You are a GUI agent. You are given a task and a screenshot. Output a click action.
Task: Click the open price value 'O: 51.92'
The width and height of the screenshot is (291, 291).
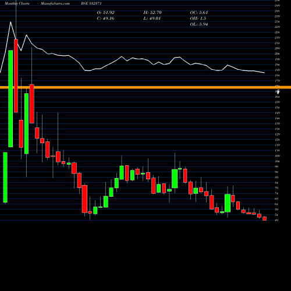pos(105,13)
